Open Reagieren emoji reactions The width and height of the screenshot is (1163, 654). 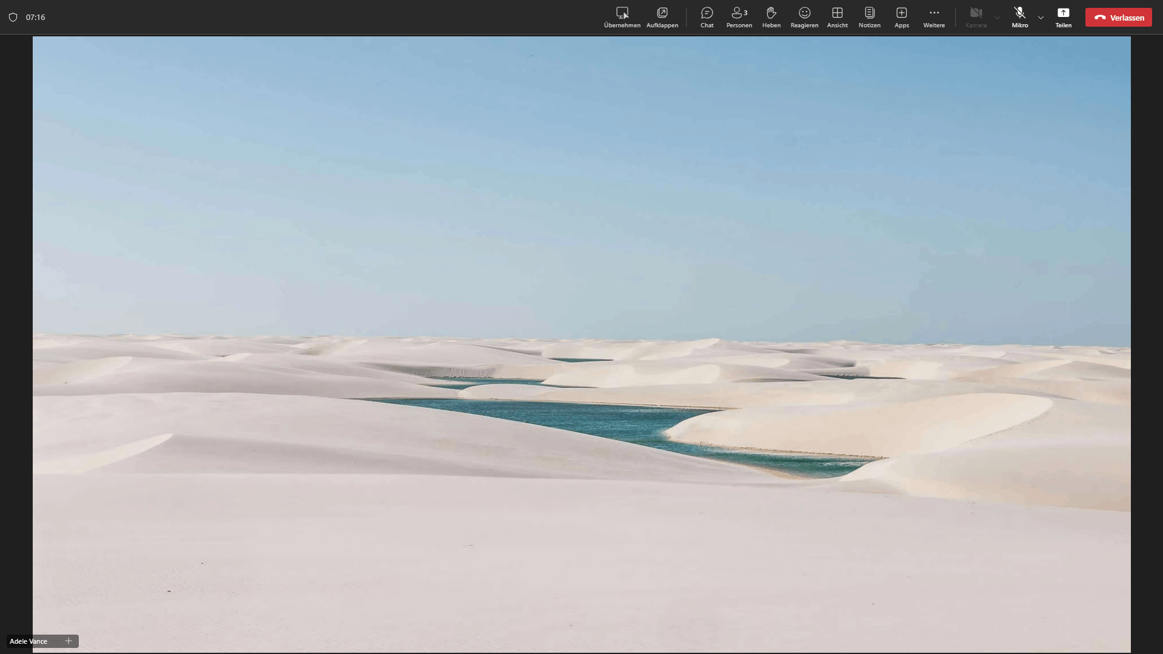[804, 18]
